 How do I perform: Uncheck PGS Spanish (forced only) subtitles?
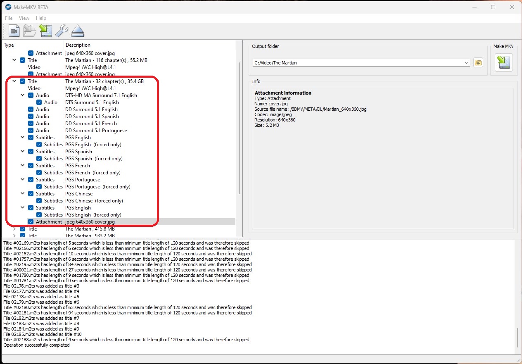39,159
